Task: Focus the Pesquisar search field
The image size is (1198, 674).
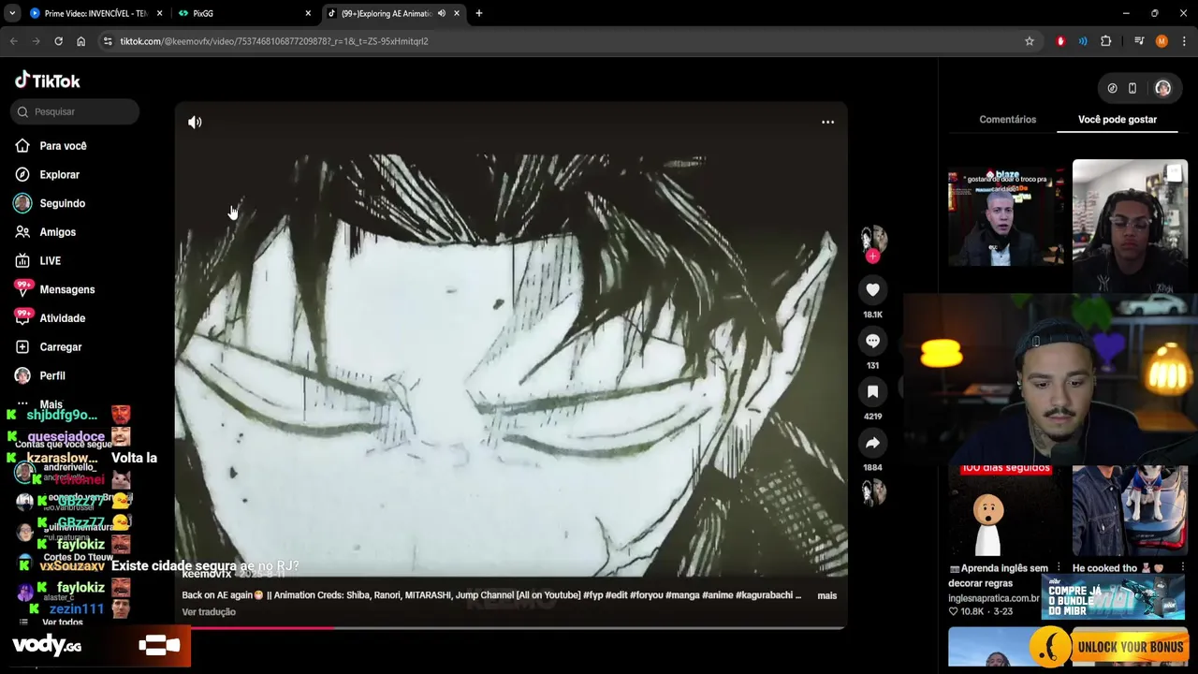Action: coord(76,111)
